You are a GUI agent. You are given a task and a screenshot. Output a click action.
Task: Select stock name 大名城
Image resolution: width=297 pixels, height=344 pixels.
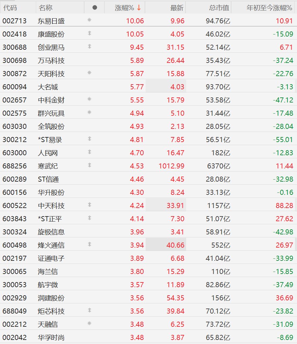[x=48, y=87]
